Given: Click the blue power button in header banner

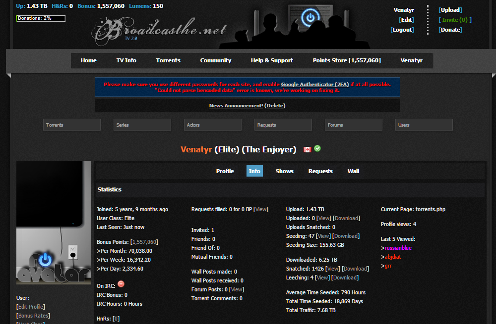Looking at the screenshot, I should pyautogui.click(x=310, y=17).
